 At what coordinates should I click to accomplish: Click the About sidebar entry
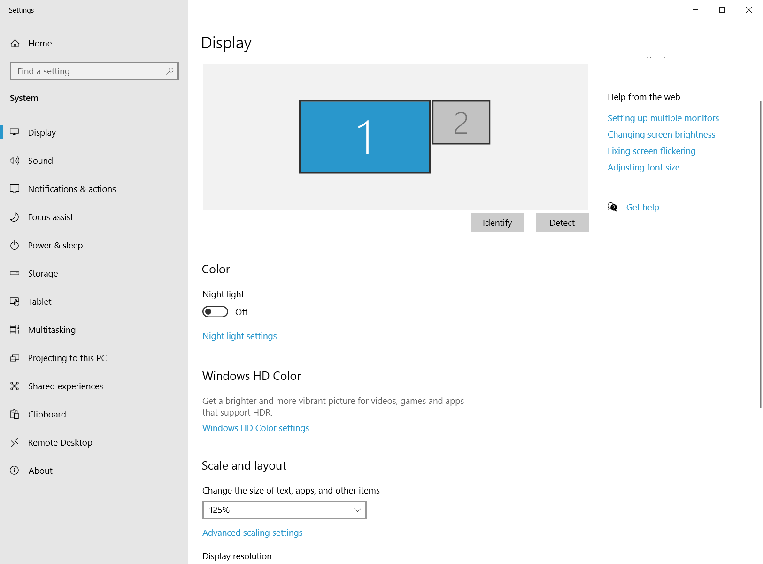click(40, 471)
